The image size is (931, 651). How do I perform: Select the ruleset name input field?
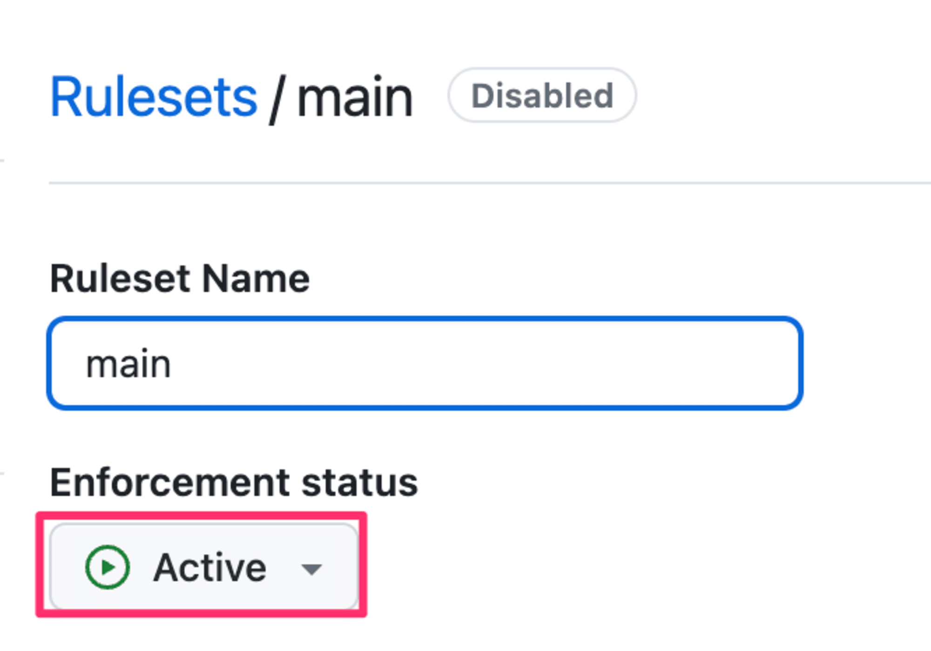[x=425, y=361]
